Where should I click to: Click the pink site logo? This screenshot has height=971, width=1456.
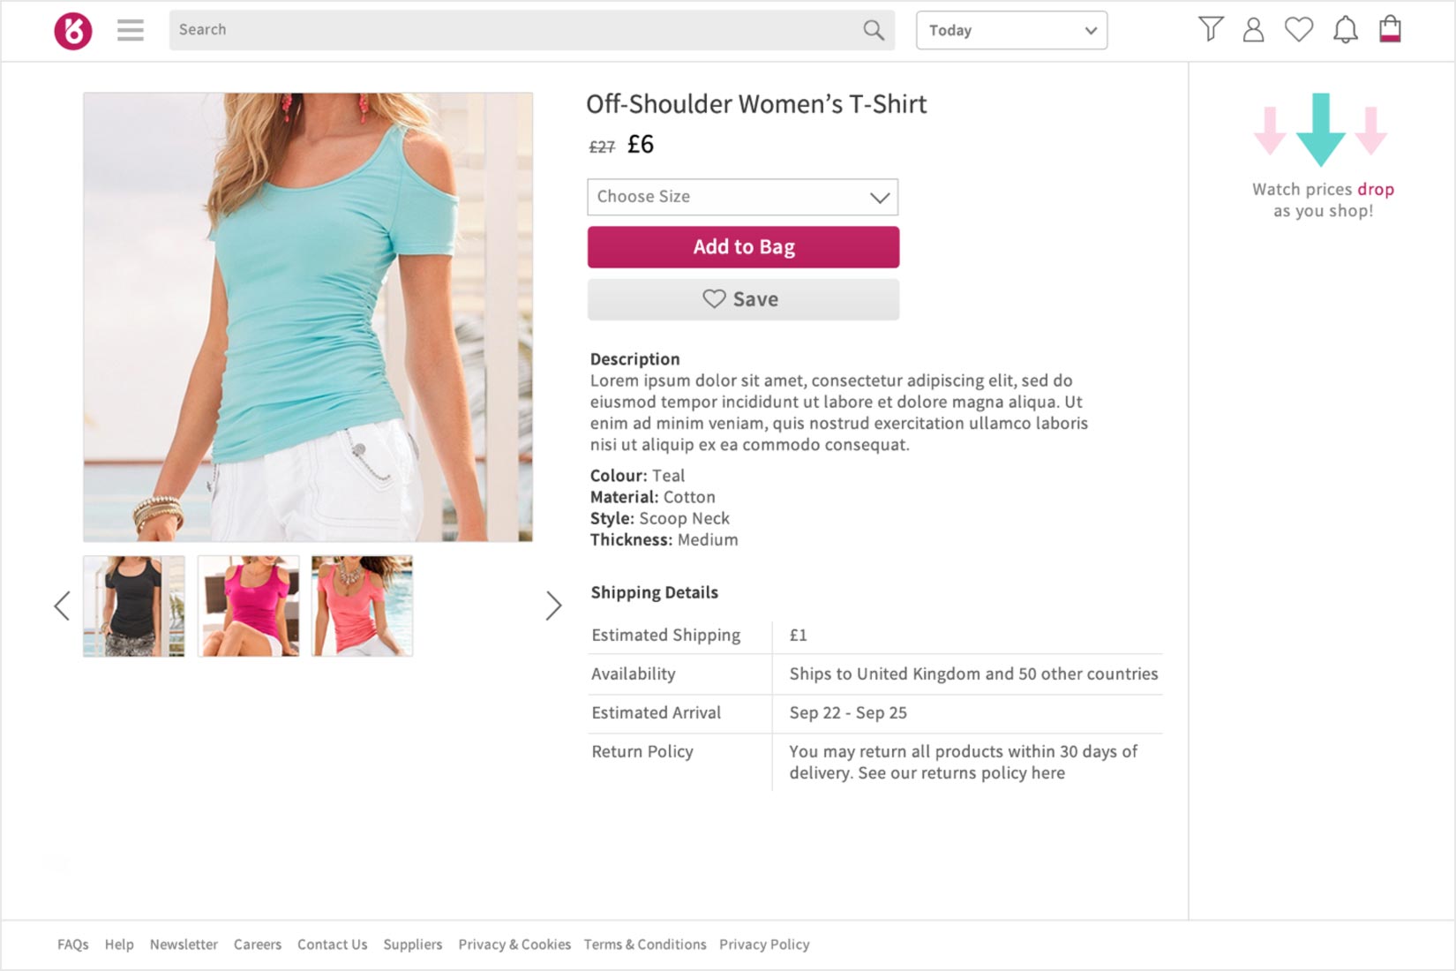tap(73, 31)
